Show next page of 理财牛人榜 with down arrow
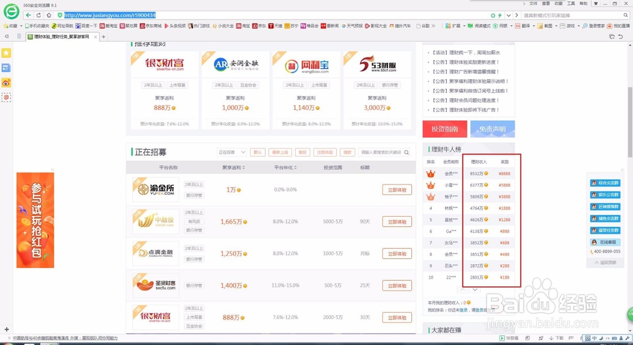633x345 pixels. tap(475, 289)
